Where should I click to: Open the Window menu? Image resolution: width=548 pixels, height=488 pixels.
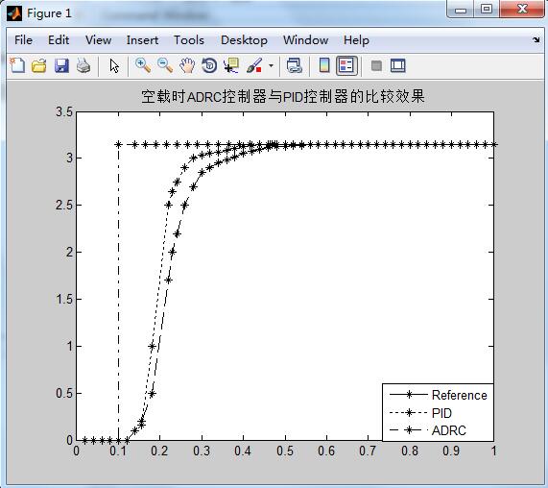point(305,40)
